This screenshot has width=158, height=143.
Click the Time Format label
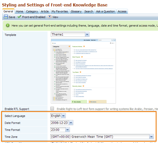(12, 130)
